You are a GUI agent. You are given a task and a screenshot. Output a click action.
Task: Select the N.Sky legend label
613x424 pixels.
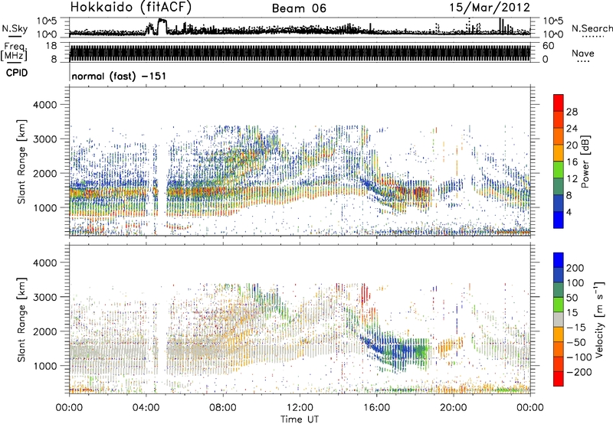click(x=15, y=28)
